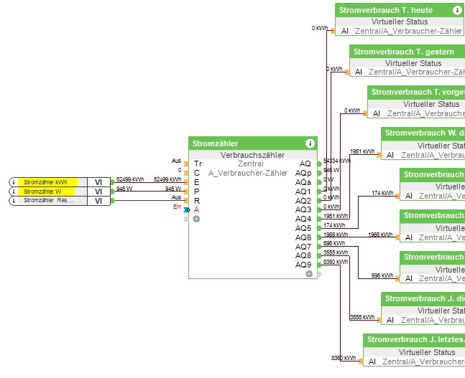
Task: Click the red Ein value at input A
Action: click(x=177, y=207)
